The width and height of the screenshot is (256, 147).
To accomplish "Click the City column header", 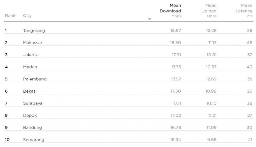I will 27,15.
